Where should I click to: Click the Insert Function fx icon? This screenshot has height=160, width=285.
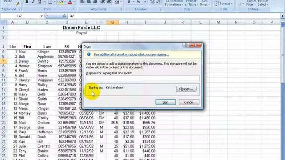click(x=64, y=16)
